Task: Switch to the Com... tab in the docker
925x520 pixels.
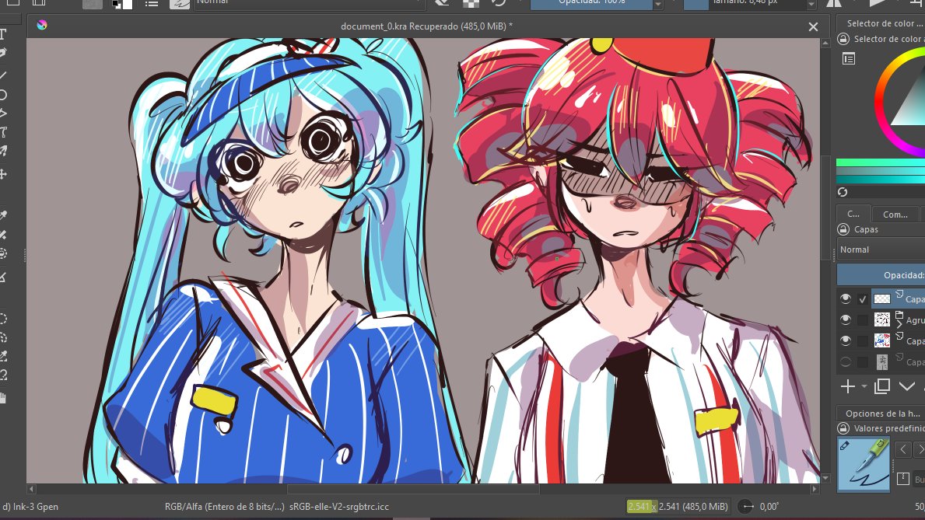Action: 895,215
